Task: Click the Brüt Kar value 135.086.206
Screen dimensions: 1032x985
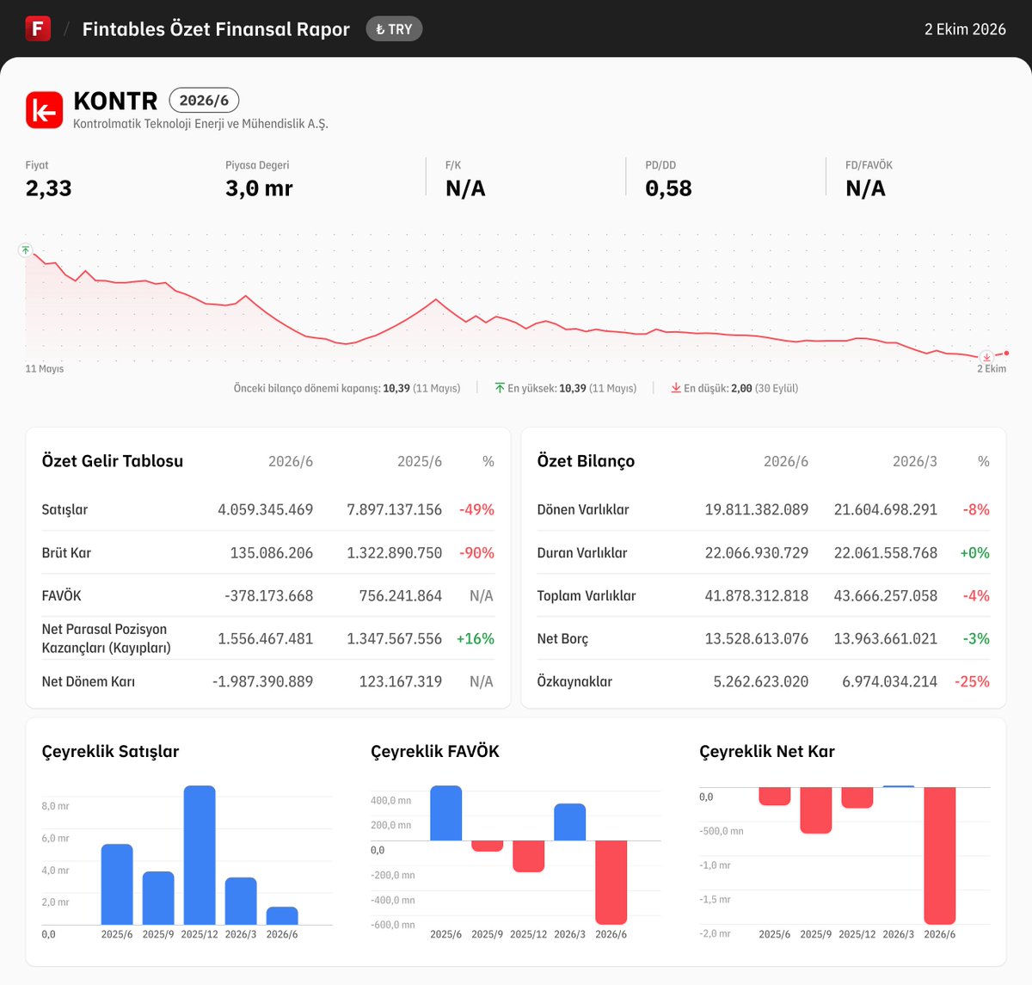Action: point(272,552)
